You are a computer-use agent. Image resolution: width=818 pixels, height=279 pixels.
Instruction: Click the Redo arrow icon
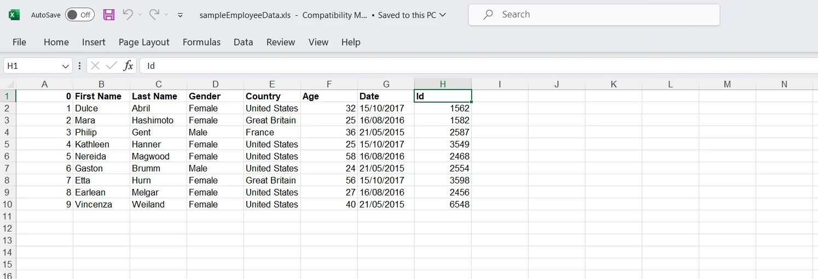pyautogui.click(x=154, y=15)
